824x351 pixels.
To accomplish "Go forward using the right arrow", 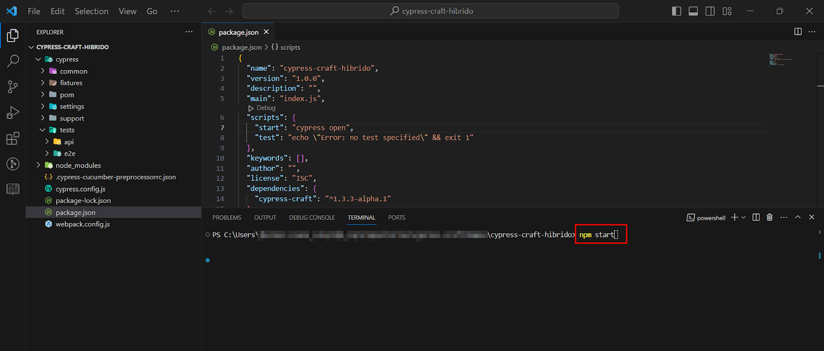I will 229,11.
